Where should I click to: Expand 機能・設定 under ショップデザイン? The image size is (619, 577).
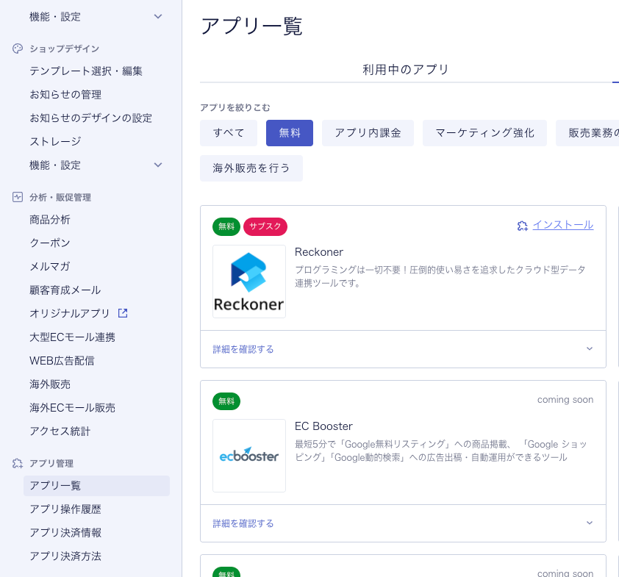coord(158,165)
